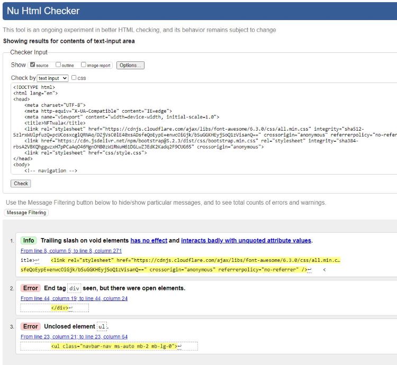
Task: Select the highlighted ul navbar-nav code extract
Action: point(115,346)
